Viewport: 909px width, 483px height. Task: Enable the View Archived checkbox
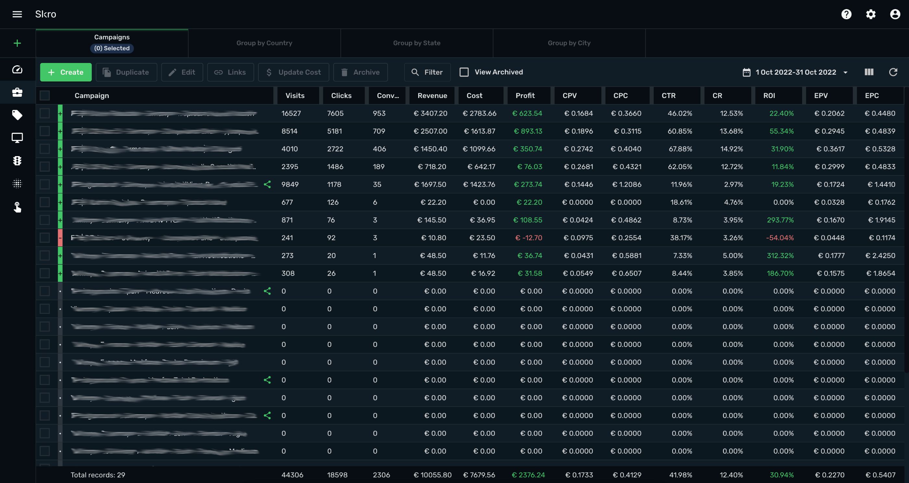[x=464, y=72]
